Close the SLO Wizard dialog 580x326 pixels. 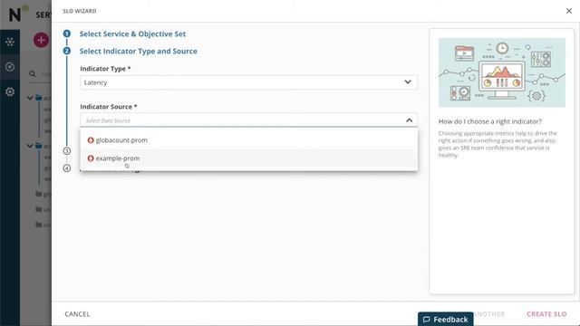pyautogui.click(x=569, y=11)
